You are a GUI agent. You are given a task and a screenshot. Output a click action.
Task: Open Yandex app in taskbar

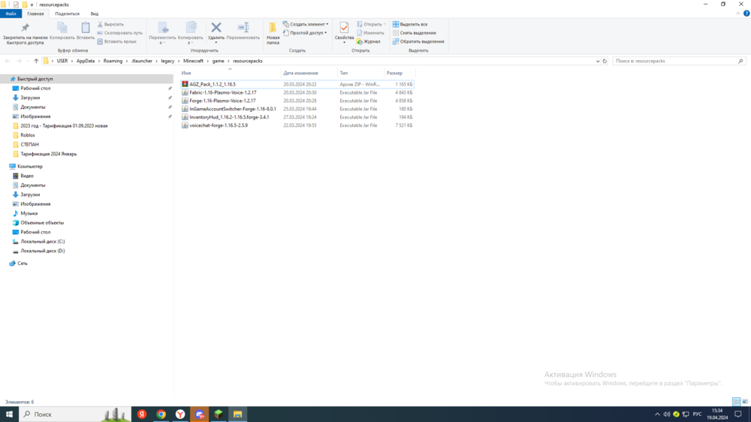[142, 414]
